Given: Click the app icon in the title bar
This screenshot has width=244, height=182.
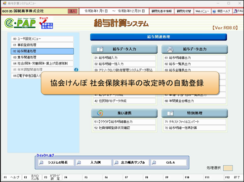Looking at the screenshot, I should coord(4,3).
